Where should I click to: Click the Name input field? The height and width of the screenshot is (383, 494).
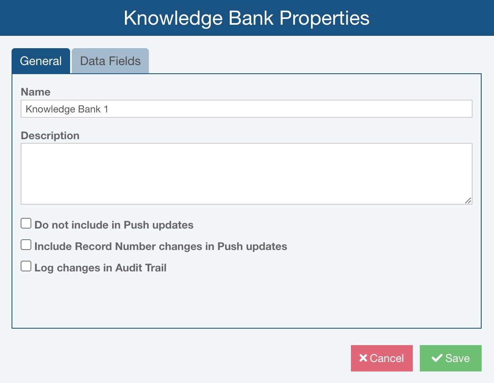point(246,109)
